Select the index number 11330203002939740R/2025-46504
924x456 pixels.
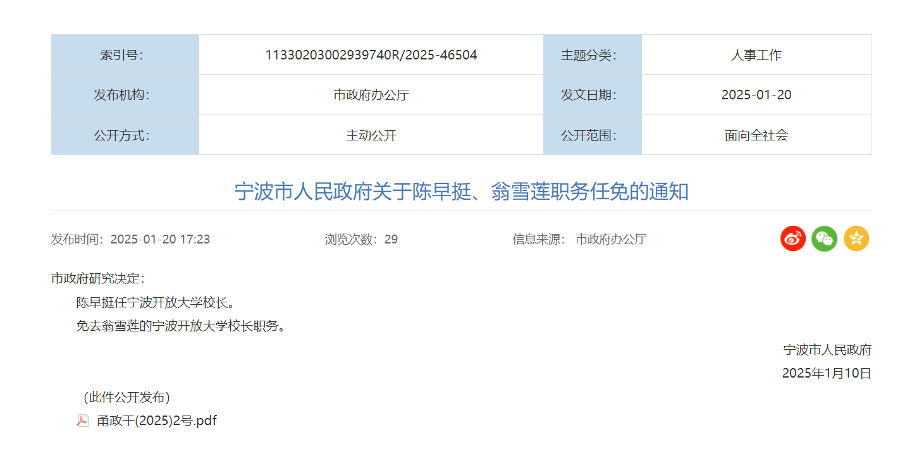[x=371, y=55]
